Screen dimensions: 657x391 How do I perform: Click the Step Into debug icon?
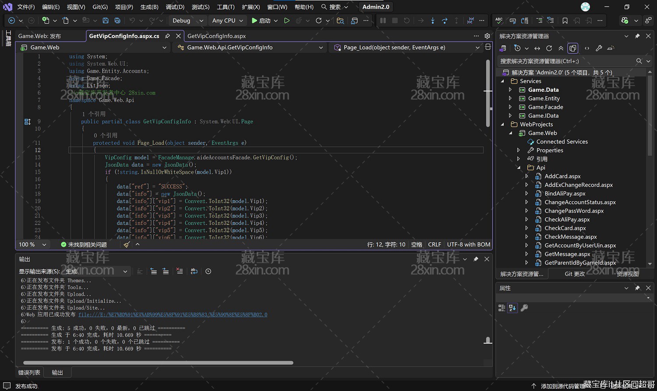click(x=433, y=21)
